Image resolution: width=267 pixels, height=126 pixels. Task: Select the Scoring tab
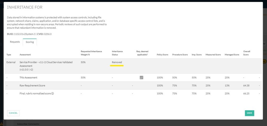tap(30, 42)
